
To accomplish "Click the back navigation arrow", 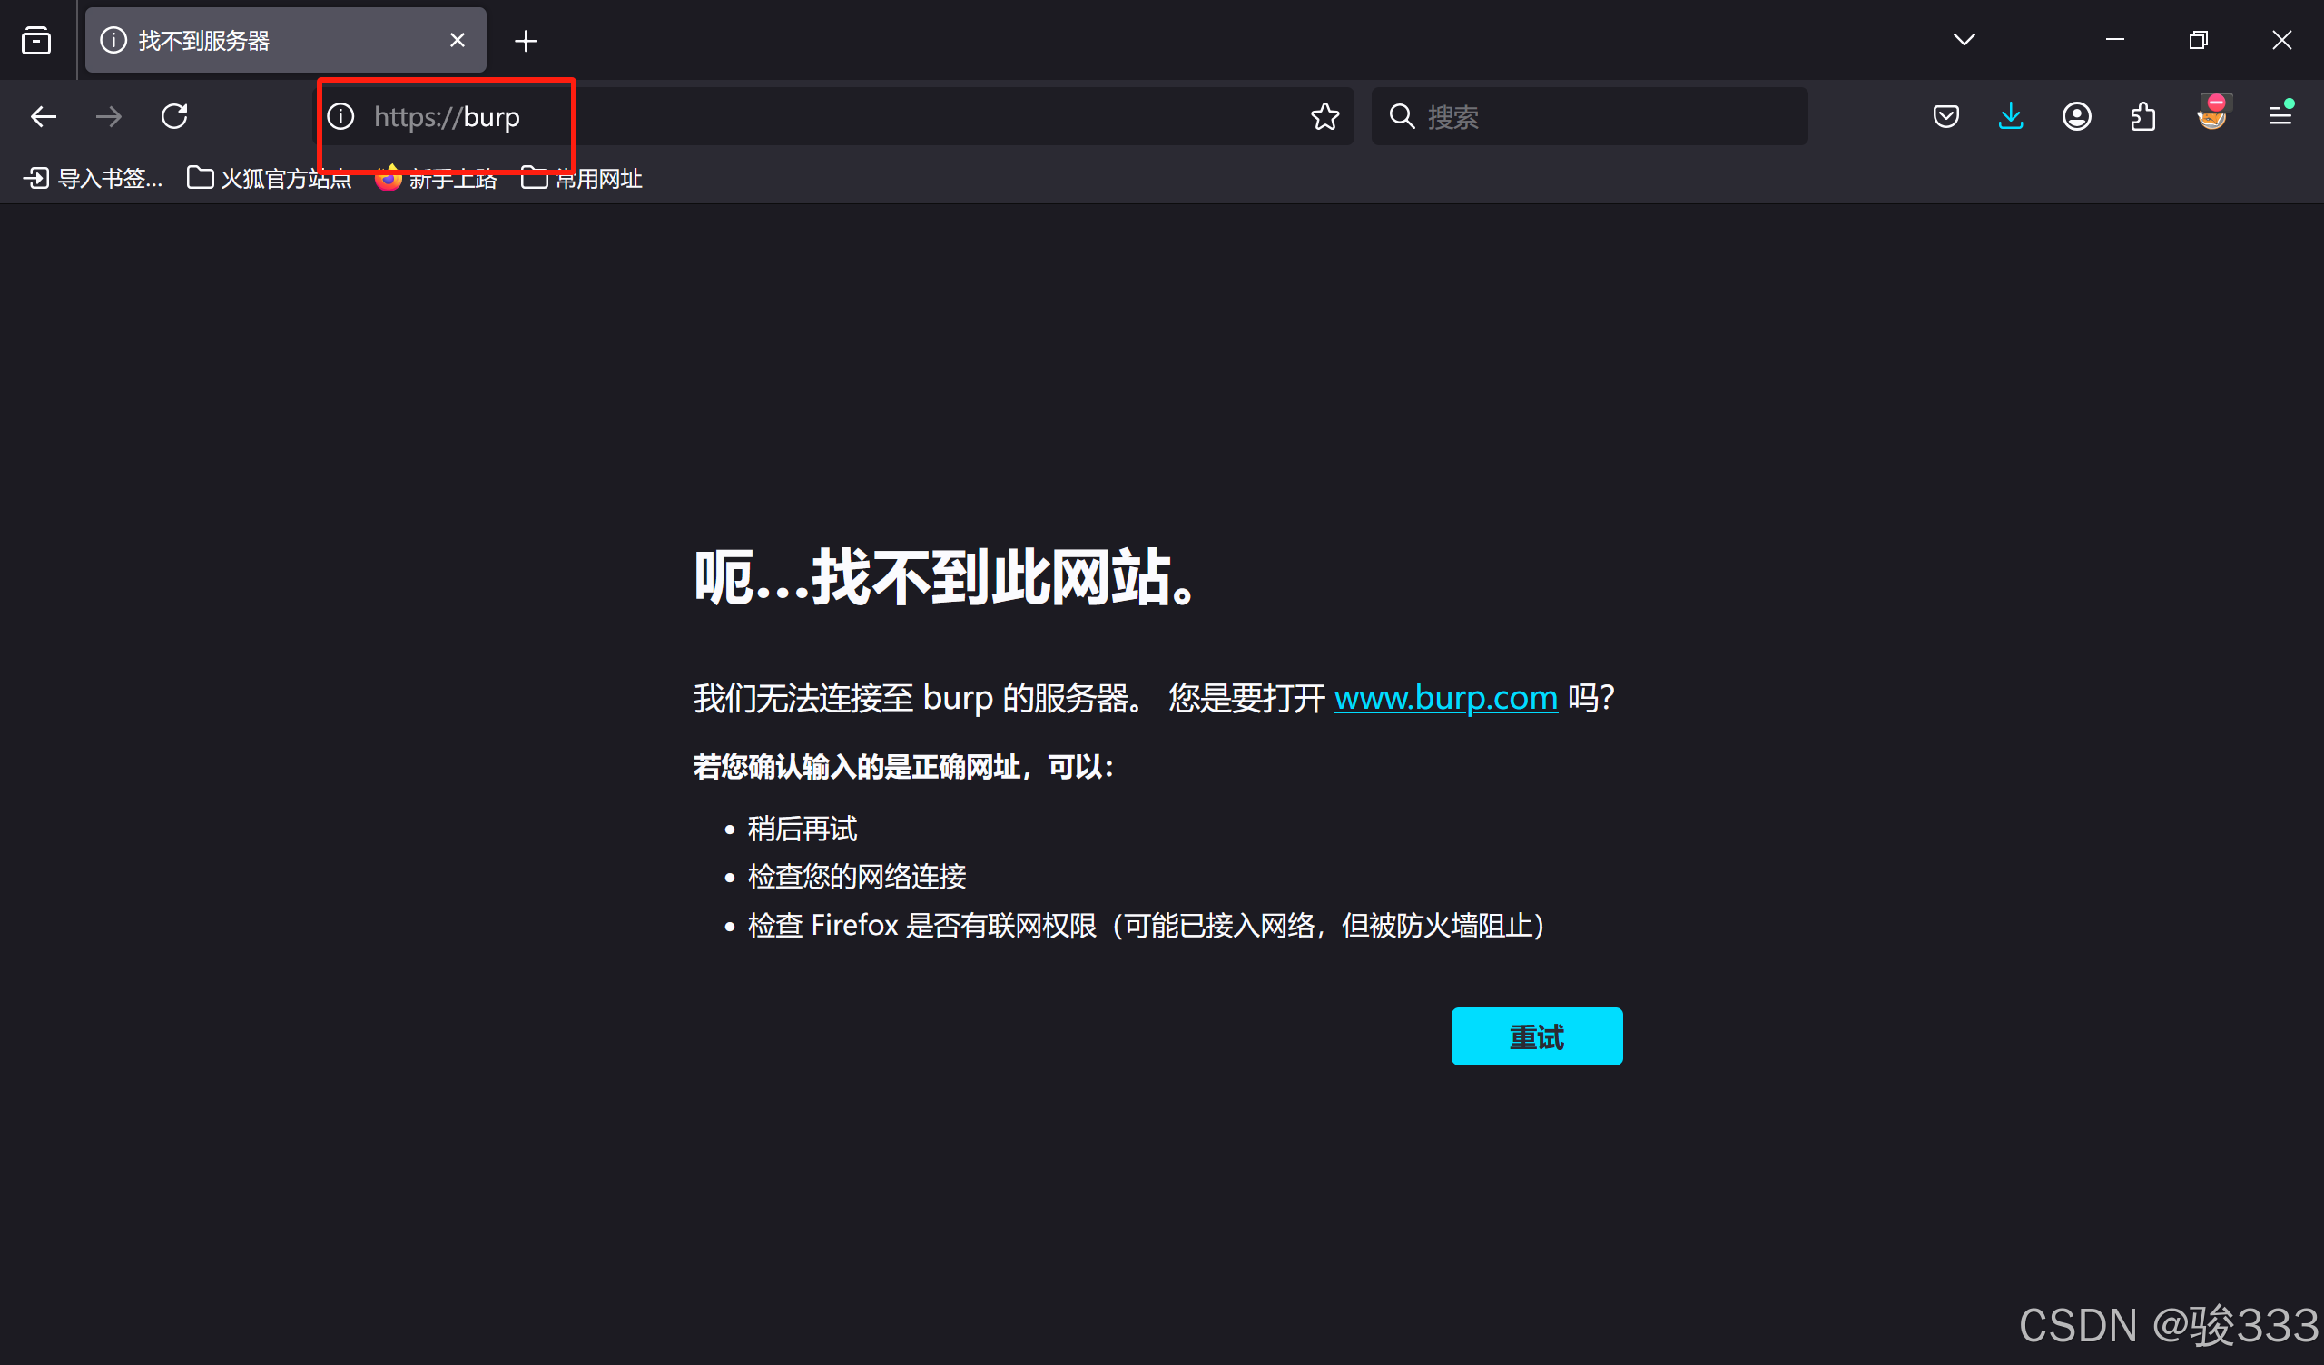I will point(44,116).
